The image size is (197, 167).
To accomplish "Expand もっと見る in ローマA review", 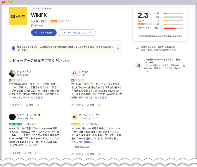I will click(x=101, y=98).
